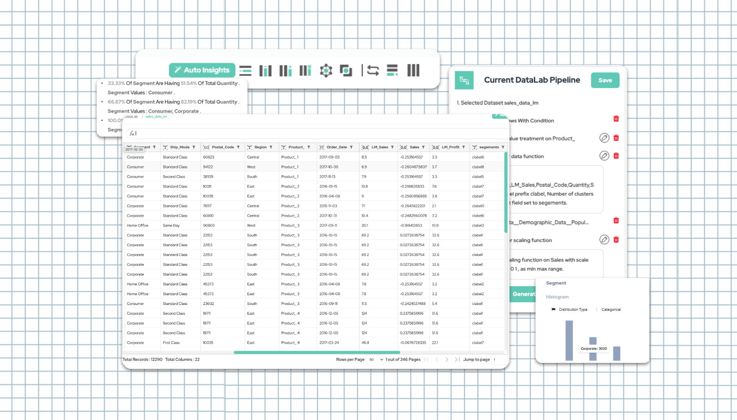
Task: Delete the Rows With Condition step
Action: pos(616,119)
